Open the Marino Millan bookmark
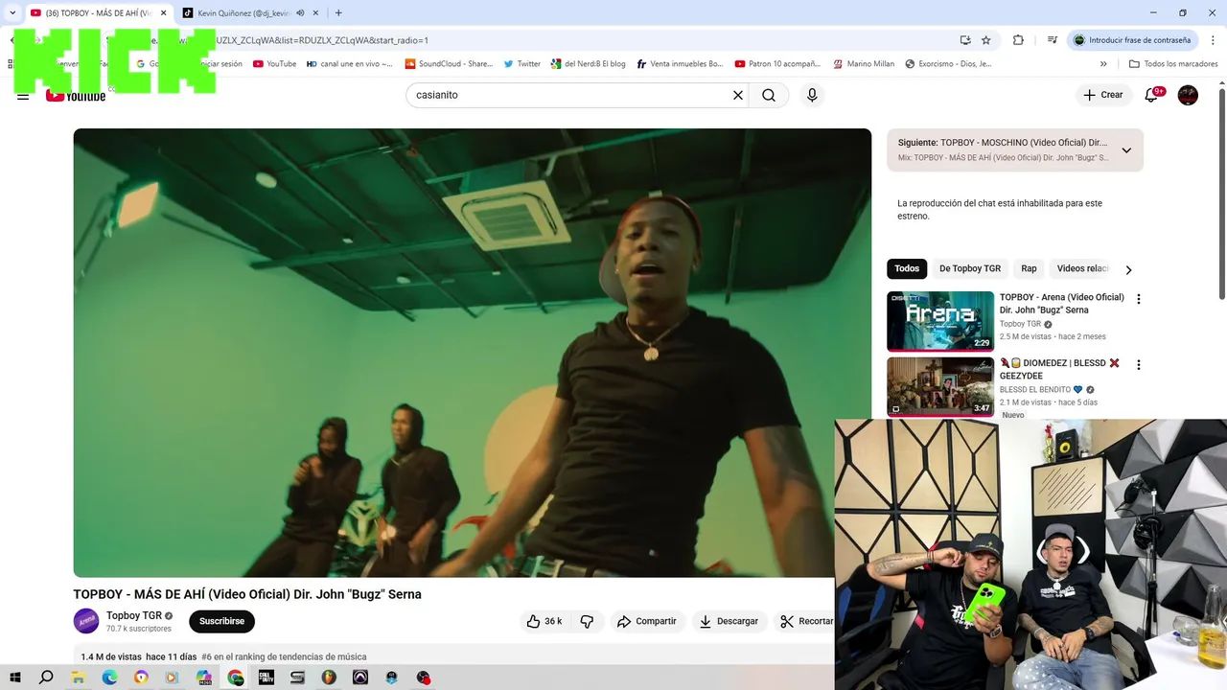 (x=864, y=64)
